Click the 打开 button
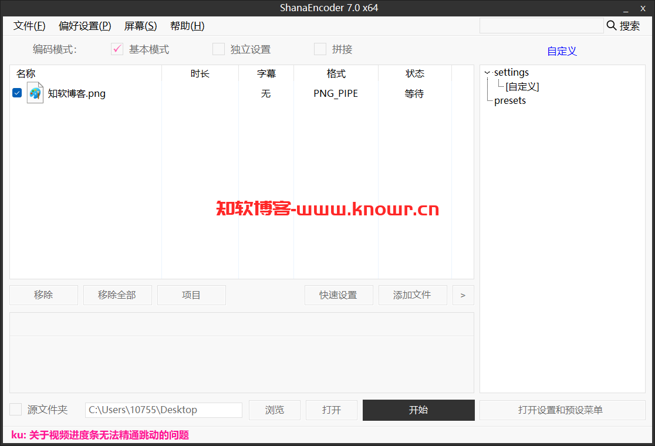This screenshot has height=446, width=655. pyautogui.click(x=331, y=410)
